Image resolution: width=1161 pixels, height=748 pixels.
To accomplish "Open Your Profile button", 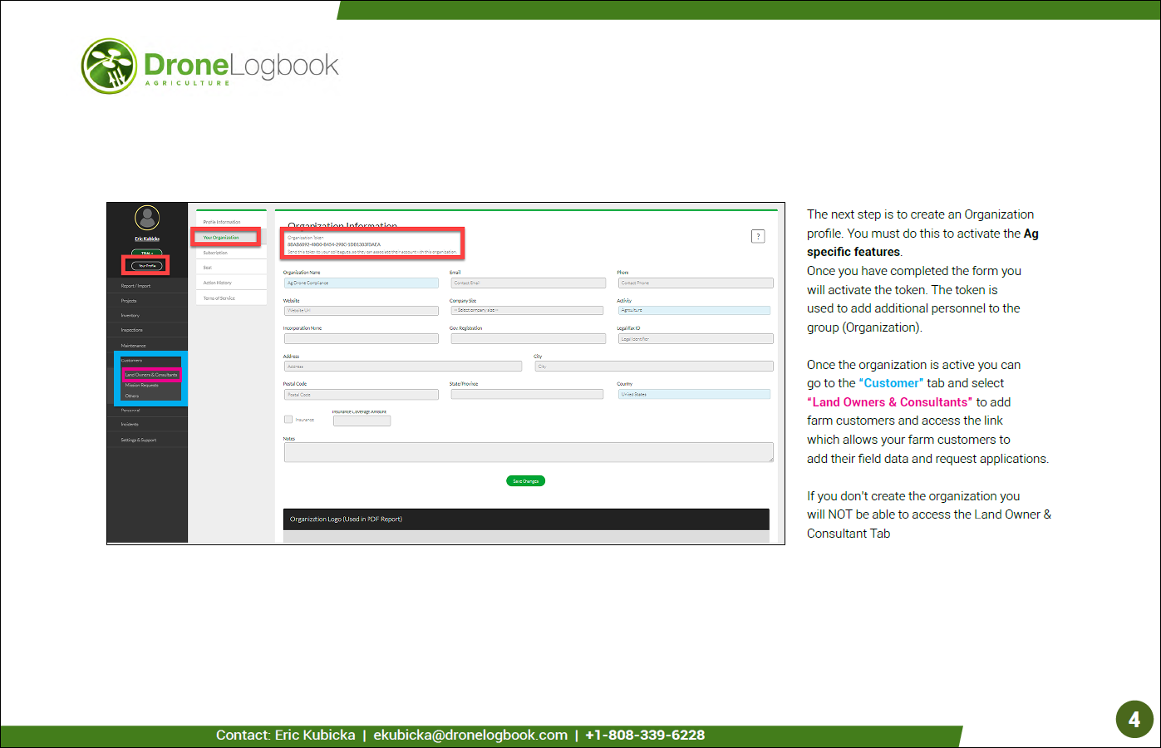I will (x=147, y=265).
